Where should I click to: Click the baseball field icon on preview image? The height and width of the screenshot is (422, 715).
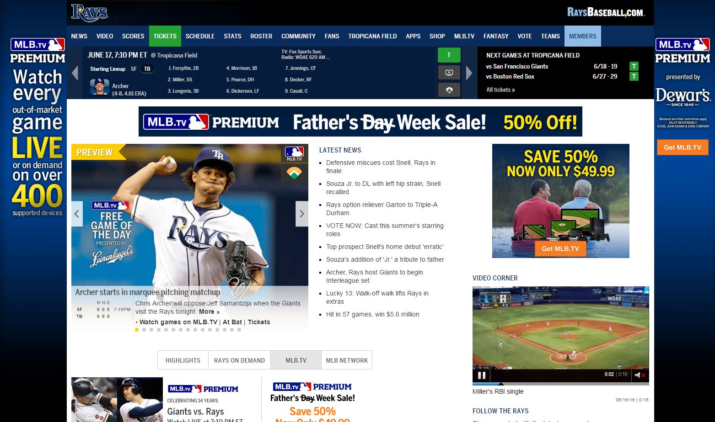(294, 173)
